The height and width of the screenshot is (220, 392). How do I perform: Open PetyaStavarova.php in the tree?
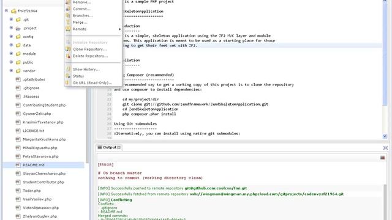40,156
